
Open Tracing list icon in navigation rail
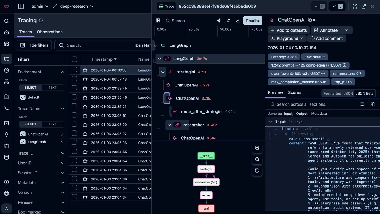coord(7,59)
